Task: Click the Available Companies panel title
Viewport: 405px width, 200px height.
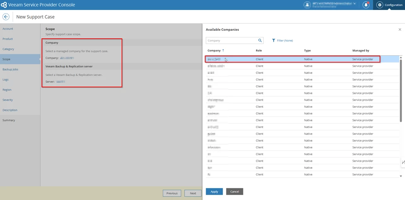Action: 222,30
